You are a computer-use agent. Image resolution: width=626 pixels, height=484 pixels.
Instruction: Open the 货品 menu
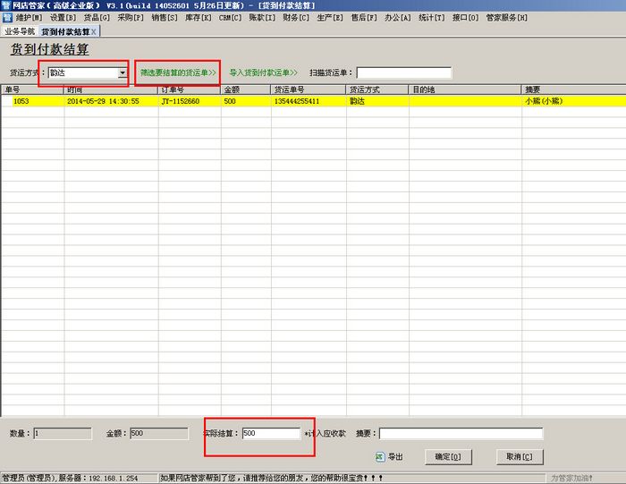pos(97,18)
